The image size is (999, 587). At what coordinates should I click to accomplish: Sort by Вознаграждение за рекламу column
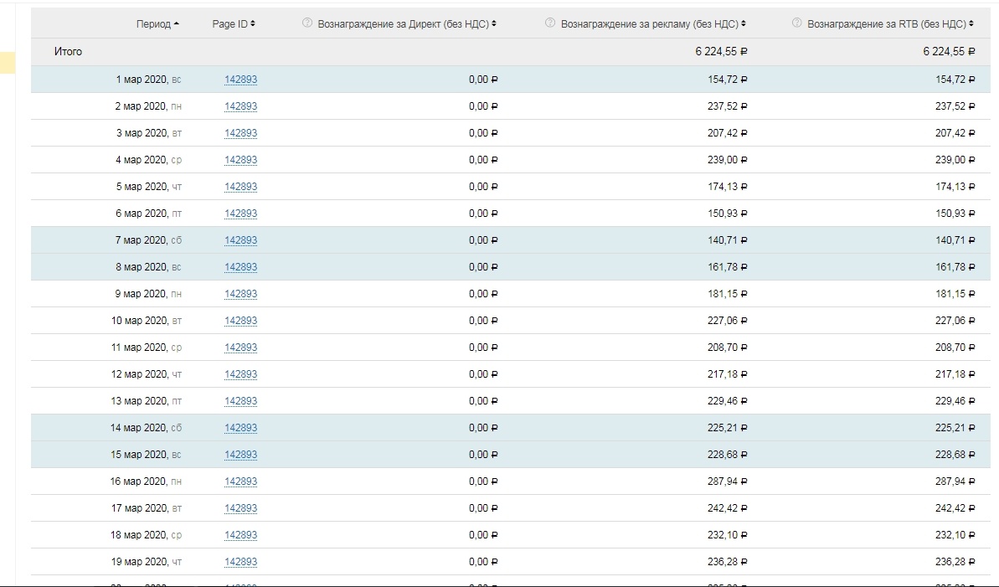(x=653, y=23)
